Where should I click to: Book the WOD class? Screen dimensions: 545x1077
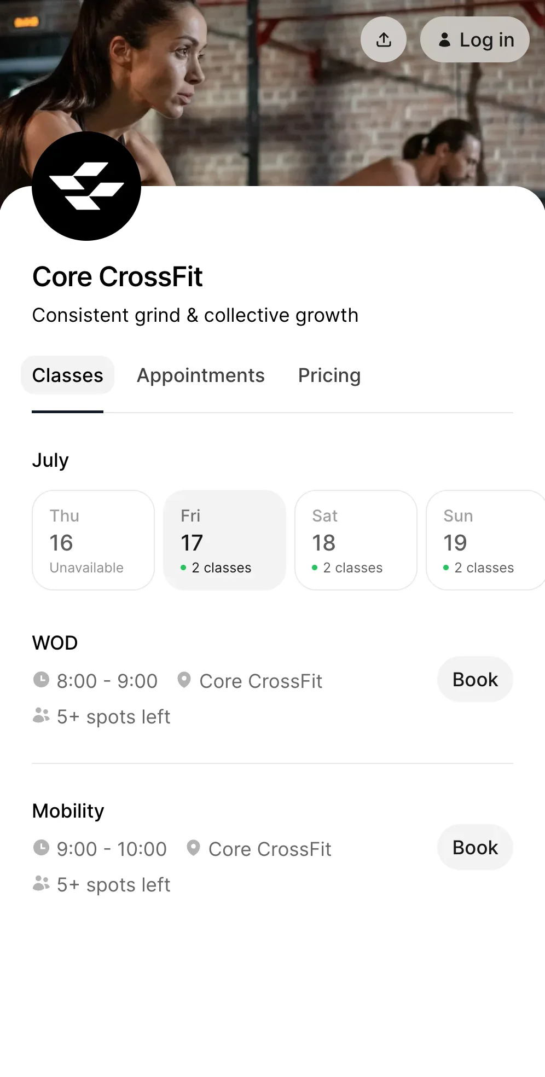(475, 680)
